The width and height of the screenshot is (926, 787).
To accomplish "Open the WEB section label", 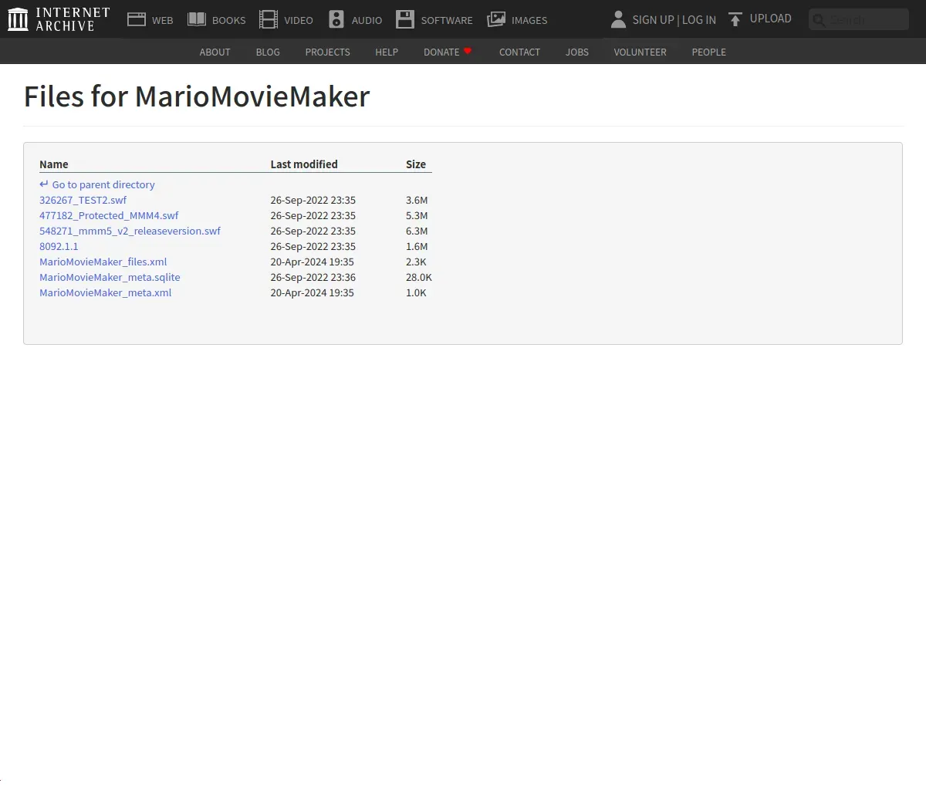I will (163, 20).
